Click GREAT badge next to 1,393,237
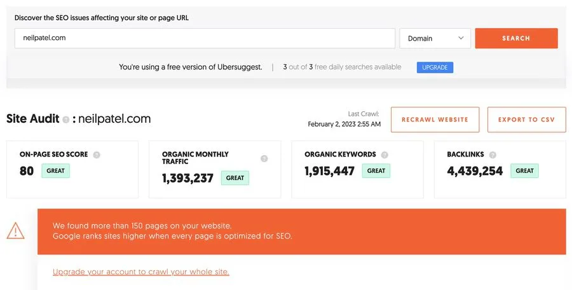 click(235, 178)
